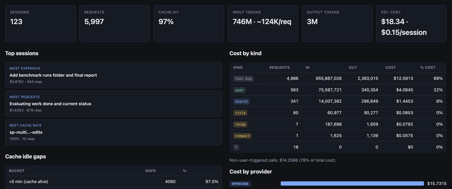The image size is (452, 189).
Task: Click the blue 'search' kind badge
Action: tap(241, 102)
